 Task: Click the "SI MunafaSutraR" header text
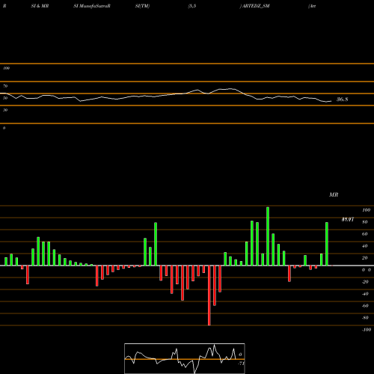pos(92,6)
